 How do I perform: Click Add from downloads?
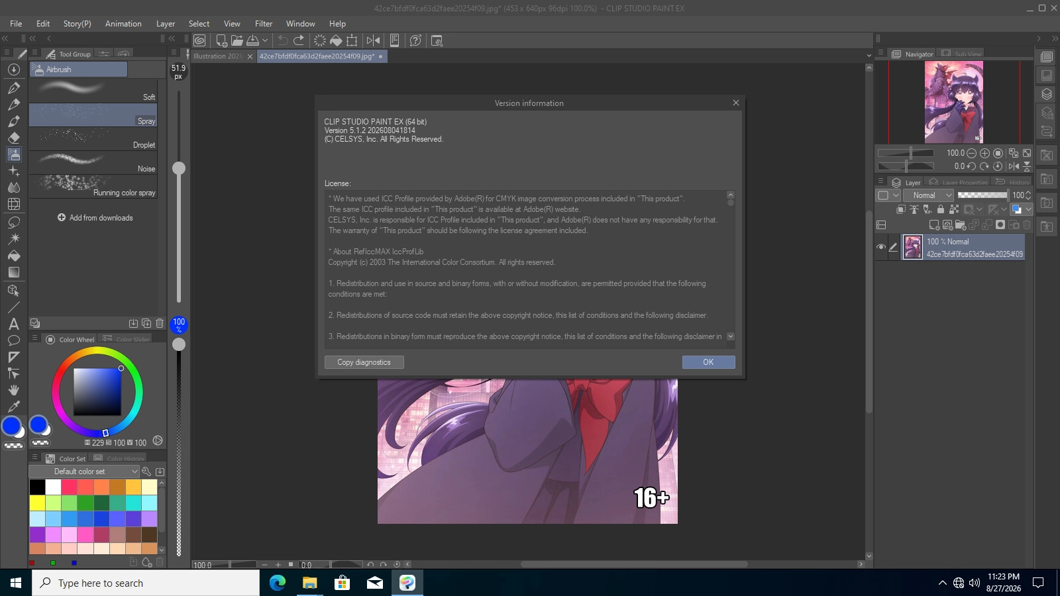95,218
